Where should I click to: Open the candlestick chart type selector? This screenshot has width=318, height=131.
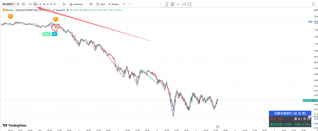click(64, 4)
